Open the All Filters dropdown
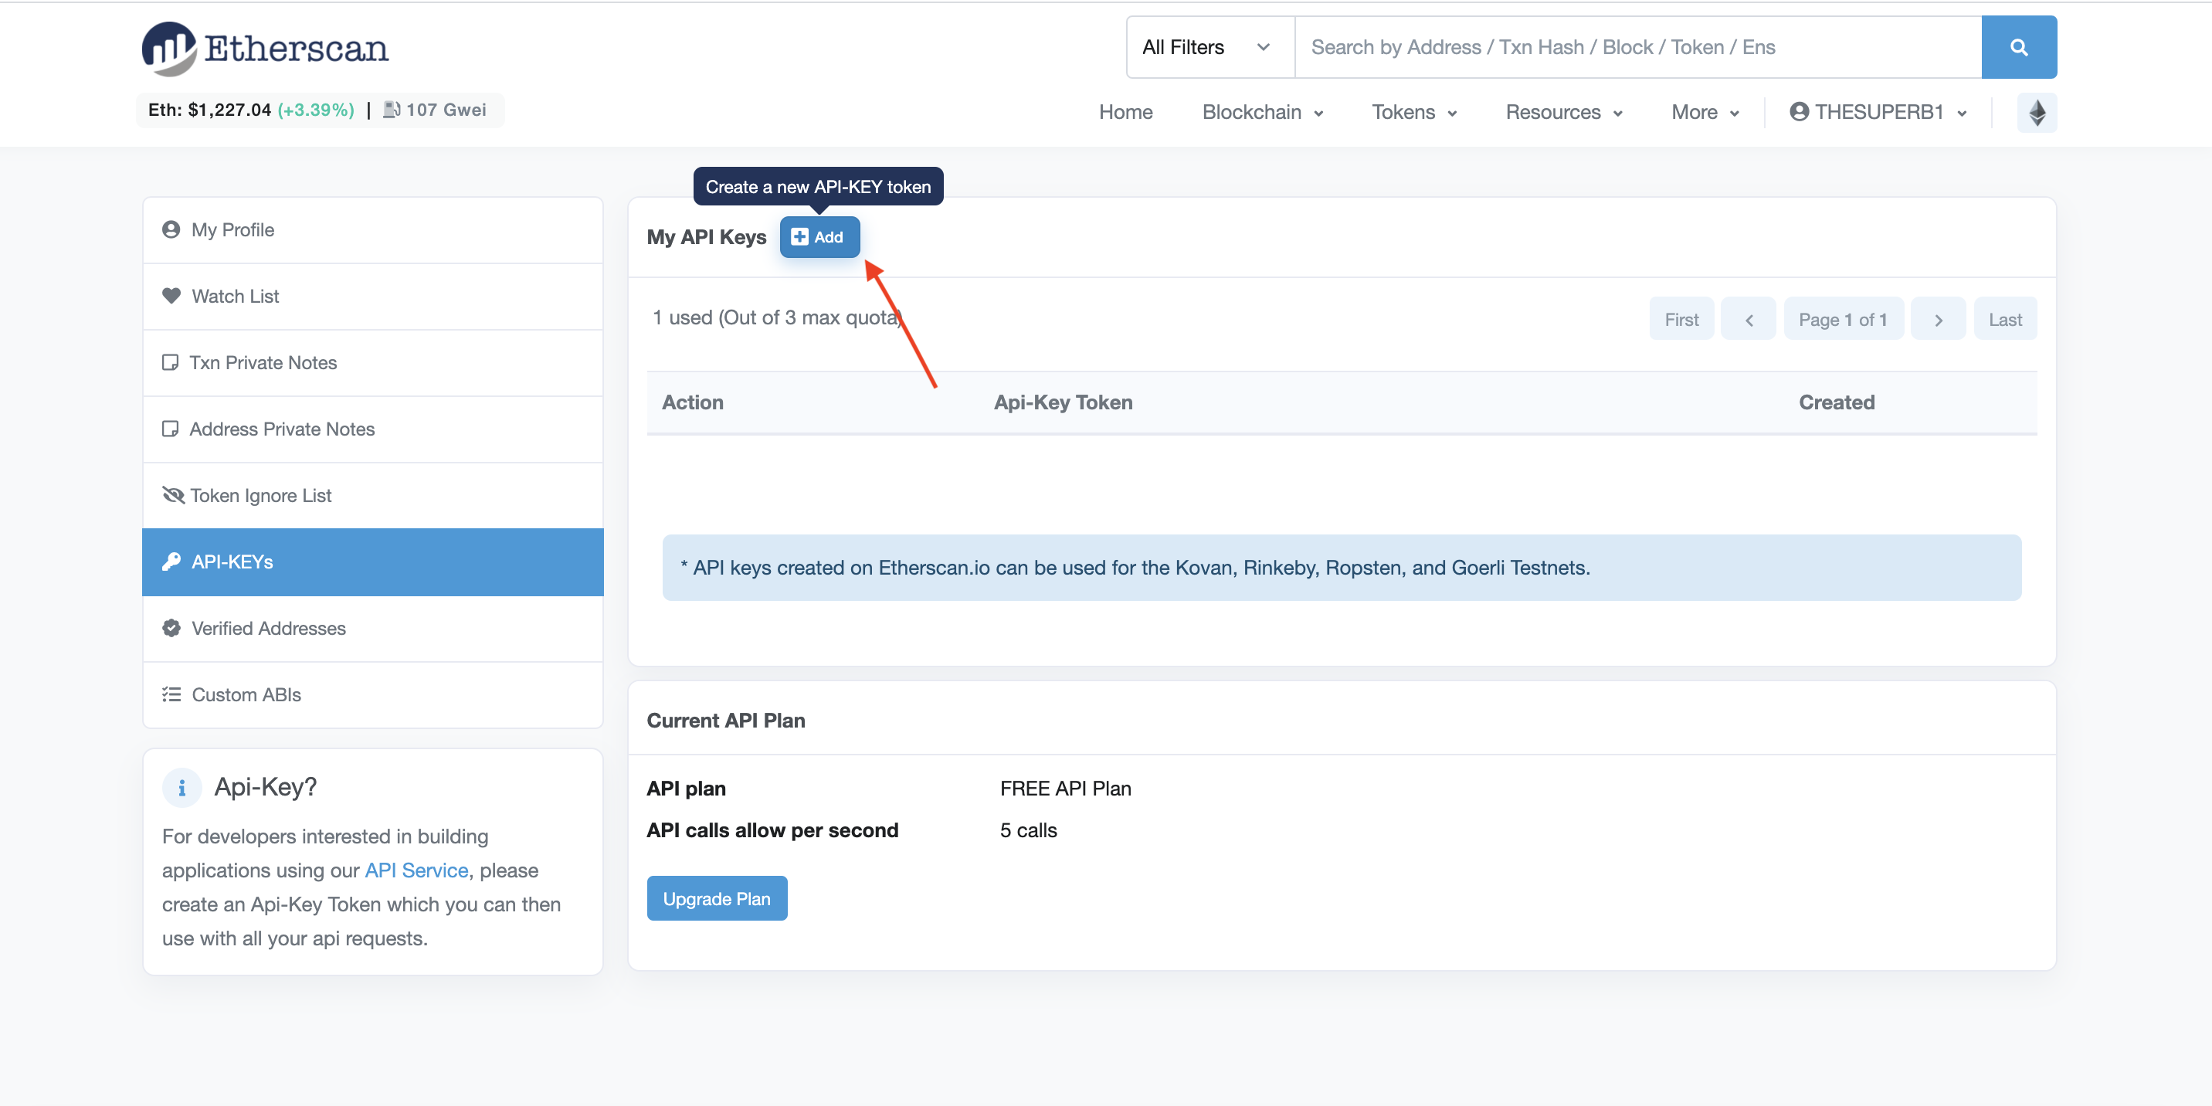2212x1106 pixels. click(1206, 47)
